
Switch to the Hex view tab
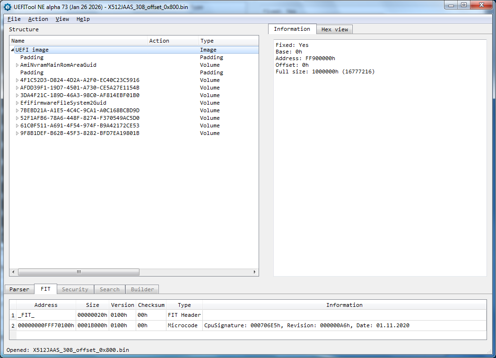(334, 29)
